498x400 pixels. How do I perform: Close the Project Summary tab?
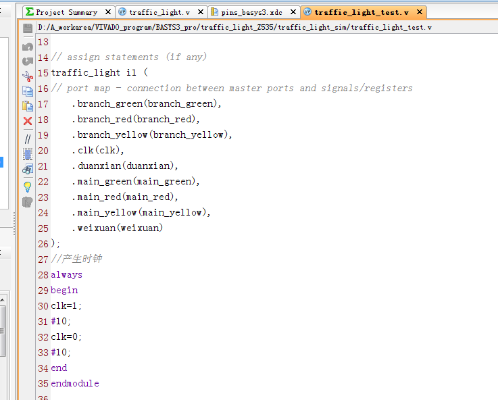click(x=107, y=12)
